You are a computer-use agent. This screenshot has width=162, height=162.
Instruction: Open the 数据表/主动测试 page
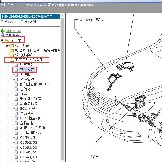pyautogui.click(x=33, y=128)
